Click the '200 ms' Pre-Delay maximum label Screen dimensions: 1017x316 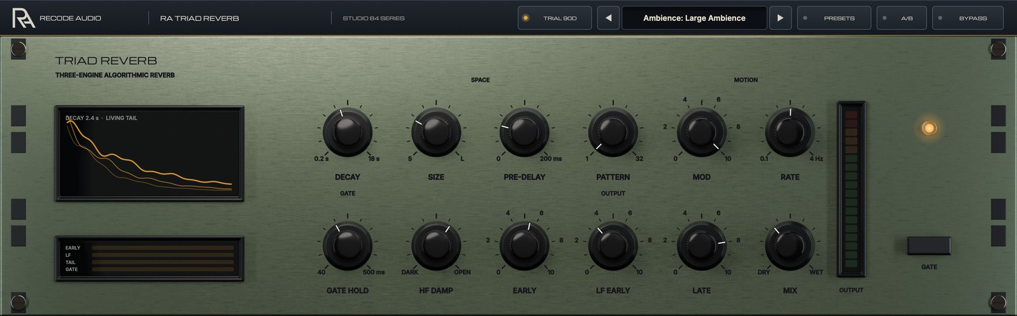pos(550,159)
